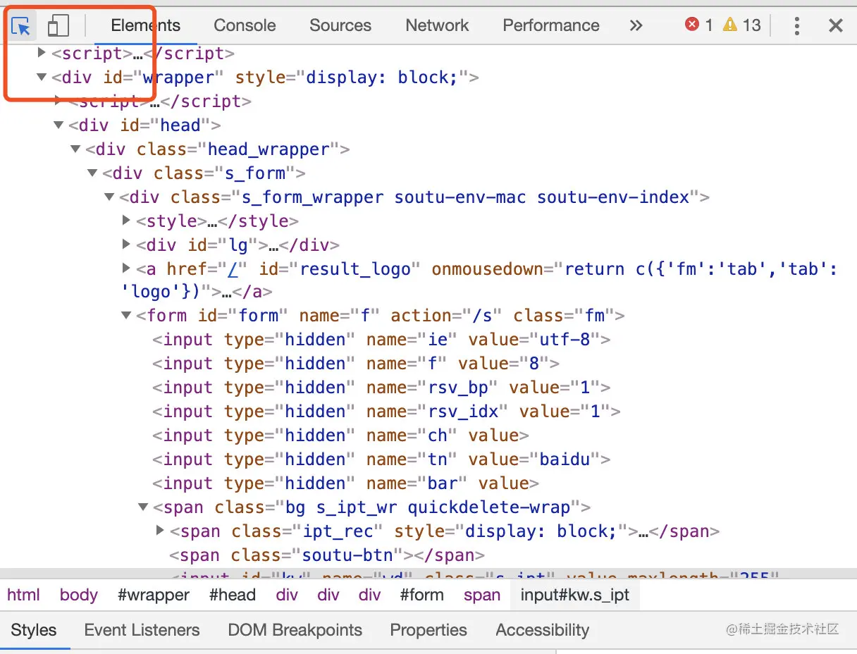Click the input#kw.s_ipt breadcrumb

(x=574, y=595)
